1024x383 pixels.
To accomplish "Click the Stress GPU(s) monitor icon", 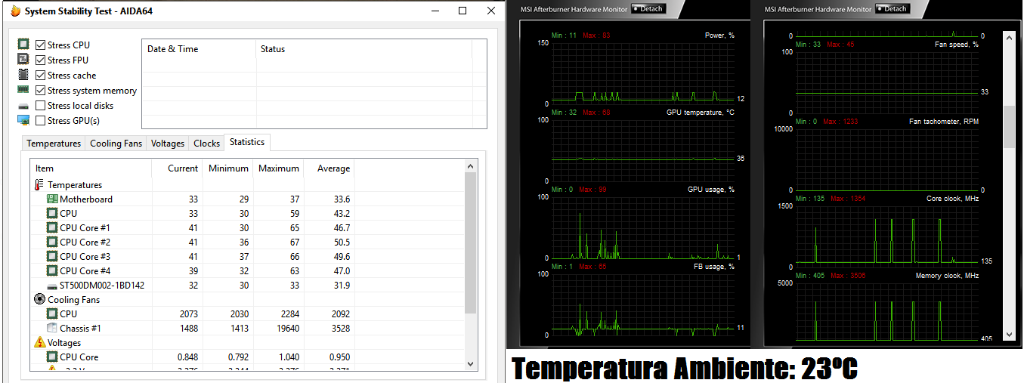I will point(23,121).
